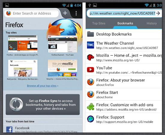
Task: Click the highlighted weather.com URL field
Action: (122, 13)
